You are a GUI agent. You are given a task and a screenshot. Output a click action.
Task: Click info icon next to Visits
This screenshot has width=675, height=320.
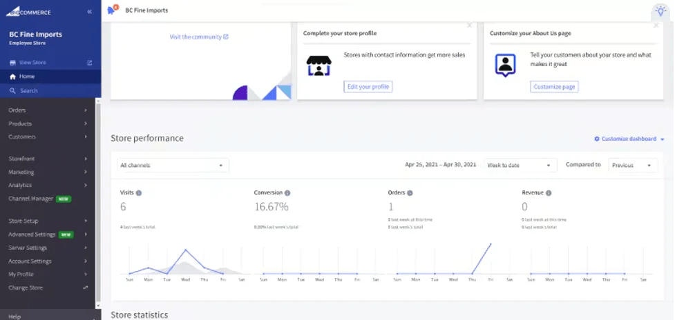point(139,193)
